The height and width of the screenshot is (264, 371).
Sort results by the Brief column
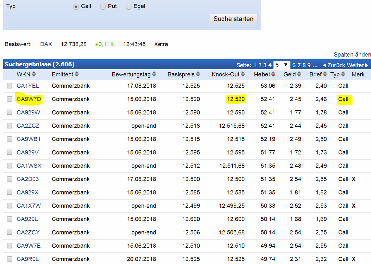325,74
